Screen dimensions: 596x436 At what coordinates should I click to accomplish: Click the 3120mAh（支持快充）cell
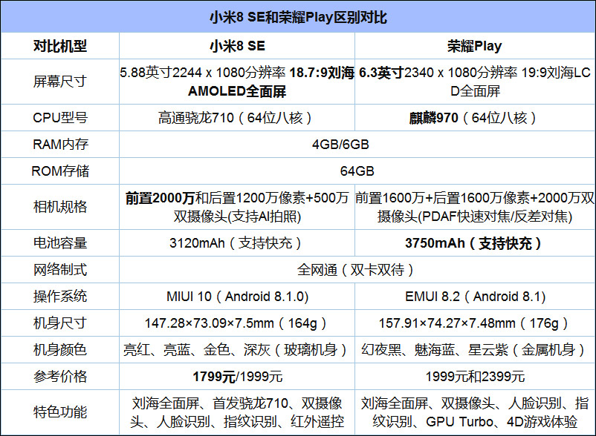click(237, 242)
